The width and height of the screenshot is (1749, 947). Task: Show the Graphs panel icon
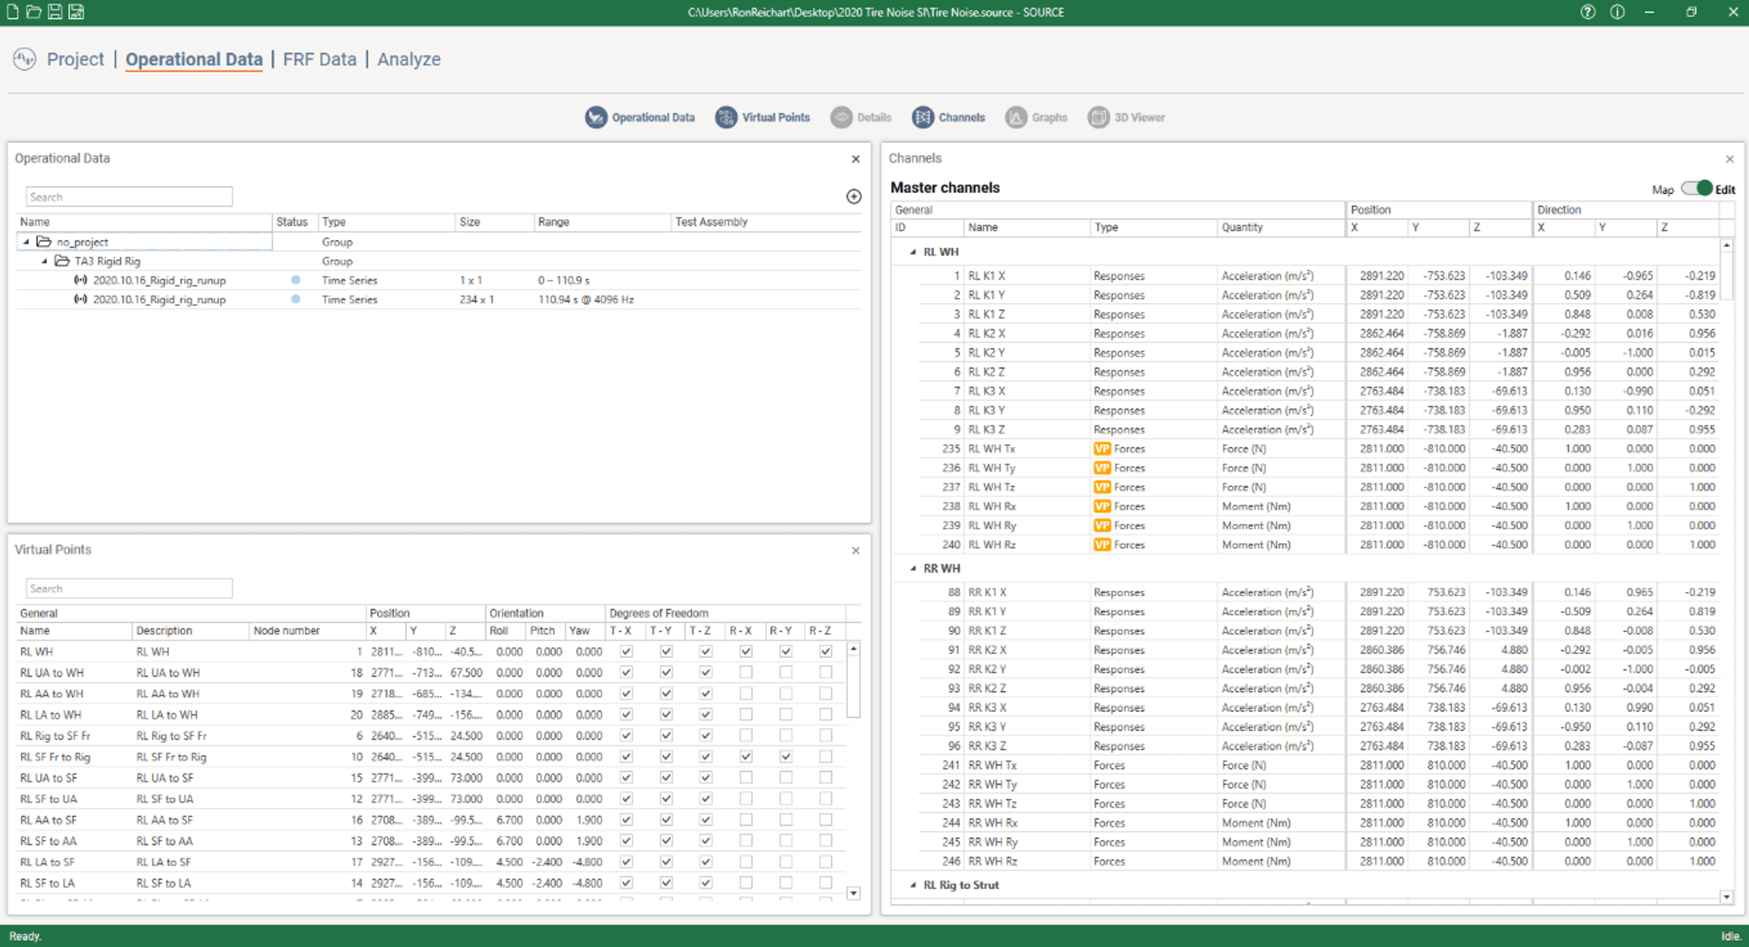click(x=1016, y=117)
